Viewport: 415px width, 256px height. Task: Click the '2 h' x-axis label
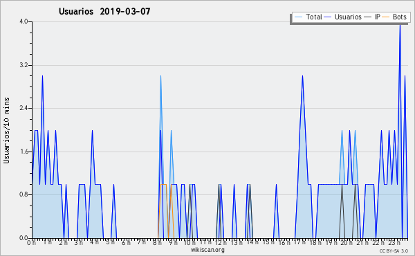(x=63, y=243)
